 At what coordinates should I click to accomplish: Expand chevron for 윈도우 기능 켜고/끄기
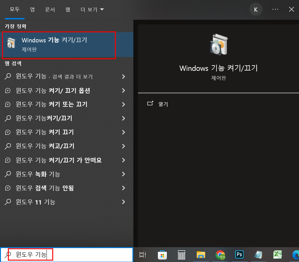click(x=123, y=146)
